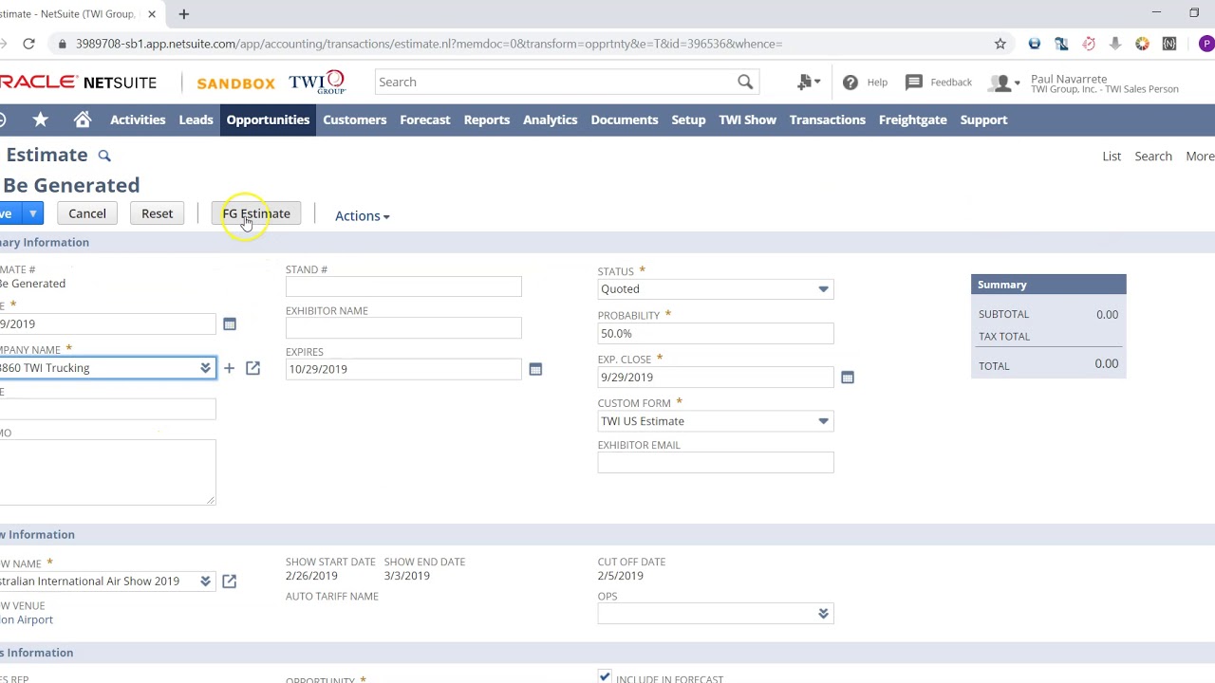Open the Feedback speech bubble icon
Image resolution: width=1215 pixels, height=683 pixels.
tap(914, 83)
